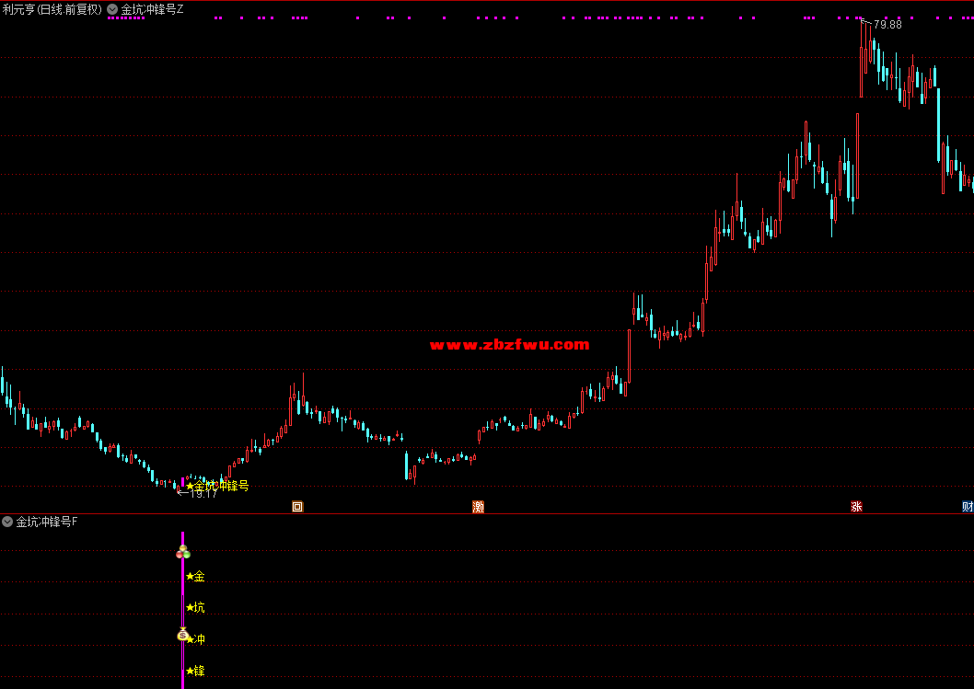Open the www.zbzfwu.com watermark link
974x689 pixels.
pyautogui.click(x=509, y=345)
